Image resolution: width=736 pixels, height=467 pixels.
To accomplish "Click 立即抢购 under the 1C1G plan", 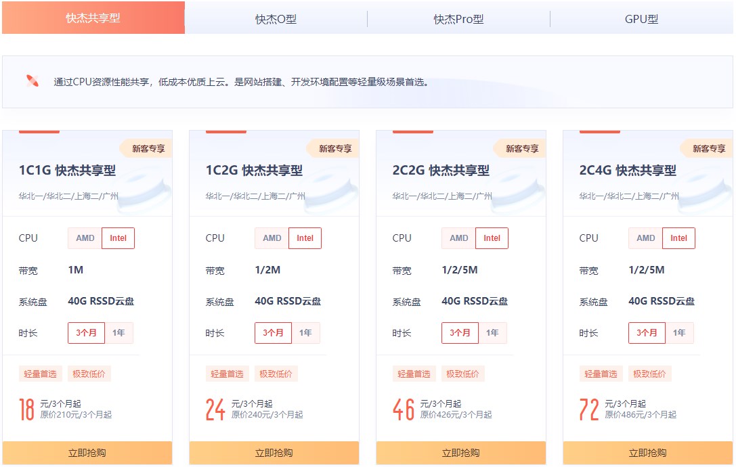I will 89,453.
